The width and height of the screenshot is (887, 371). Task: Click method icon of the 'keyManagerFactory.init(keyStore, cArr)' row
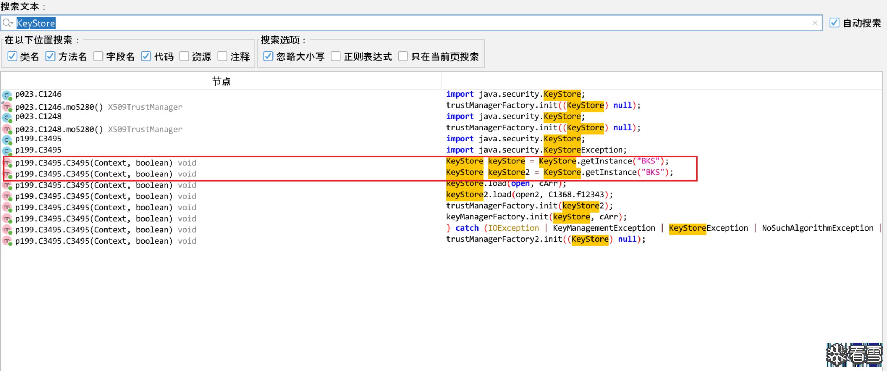pyautogui.click(x=7, y=219)
